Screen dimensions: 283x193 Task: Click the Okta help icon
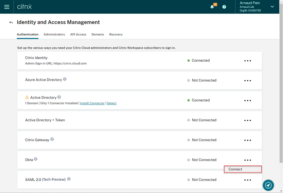click(x=36, y=159)
